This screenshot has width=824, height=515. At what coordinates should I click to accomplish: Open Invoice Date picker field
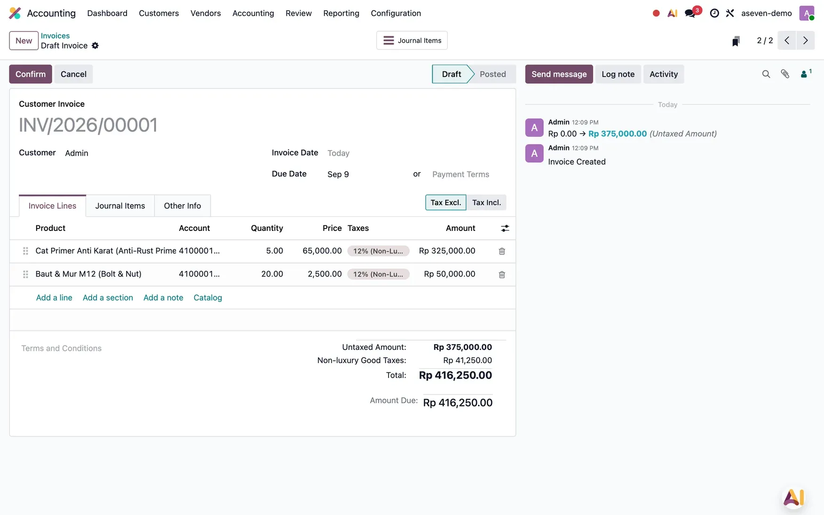click(416, 153)
